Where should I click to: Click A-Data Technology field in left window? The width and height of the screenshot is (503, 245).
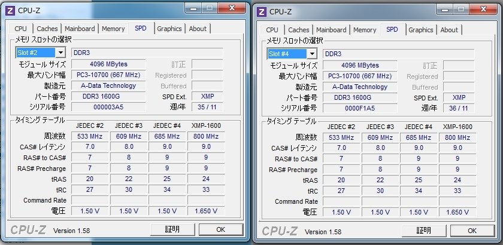click(108, 85)
